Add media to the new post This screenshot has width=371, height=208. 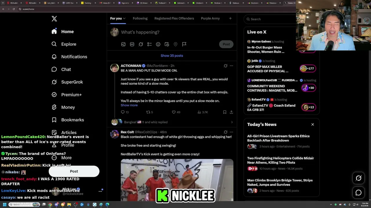[x=123, y=44]
